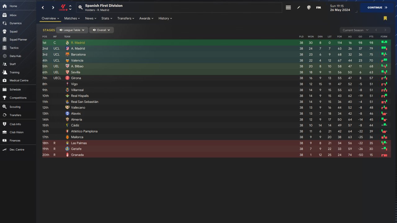Screen dimensions: 397x223
Task: Click the Barcelona club badge
Action: tap(67, 55)
